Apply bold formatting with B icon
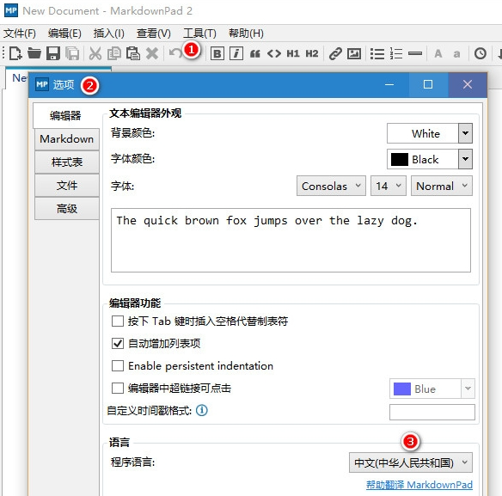502x496 pixels. click(217, 53)
